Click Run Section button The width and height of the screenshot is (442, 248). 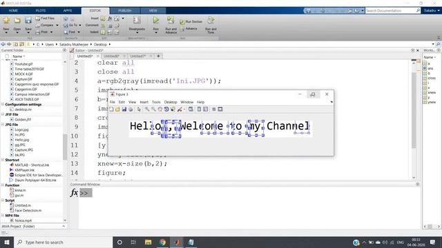tap(191, 21)
